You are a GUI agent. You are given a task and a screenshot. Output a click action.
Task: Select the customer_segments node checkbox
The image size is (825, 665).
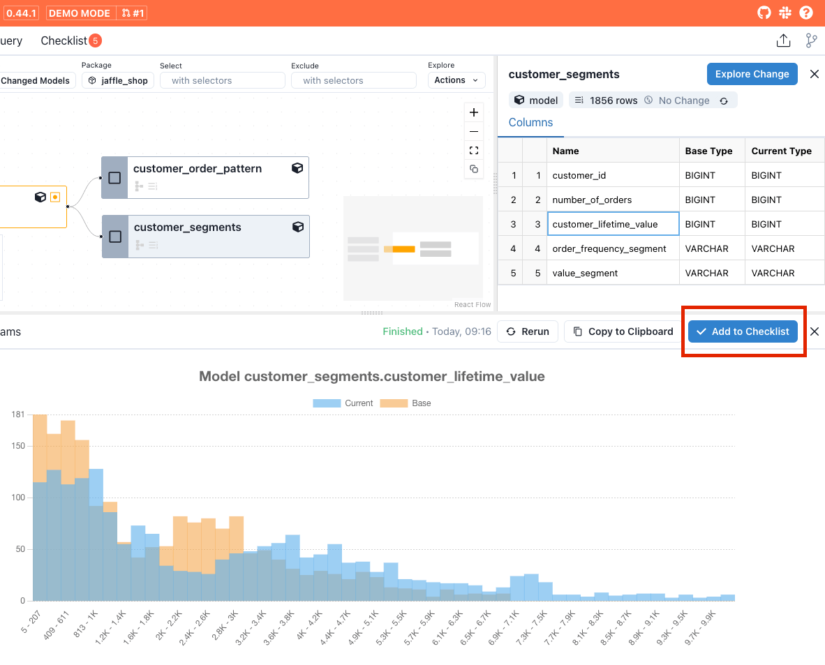[x=115, y=237]
